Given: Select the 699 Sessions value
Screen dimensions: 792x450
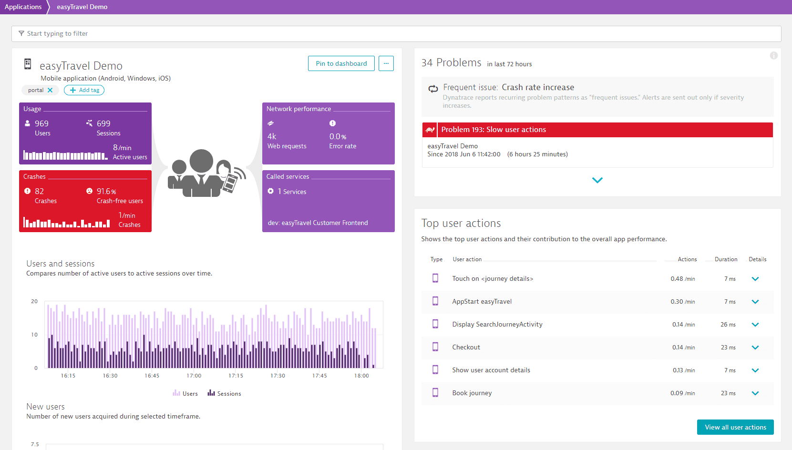Looking at the screenshot, I should [x=103, y=123].
